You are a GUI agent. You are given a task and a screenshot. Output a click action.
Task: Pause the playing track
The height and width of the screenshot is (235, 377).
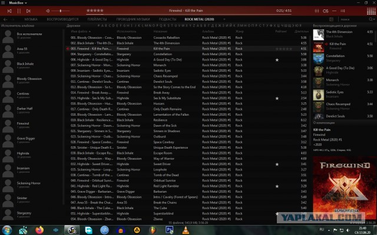tap(19, 11)
